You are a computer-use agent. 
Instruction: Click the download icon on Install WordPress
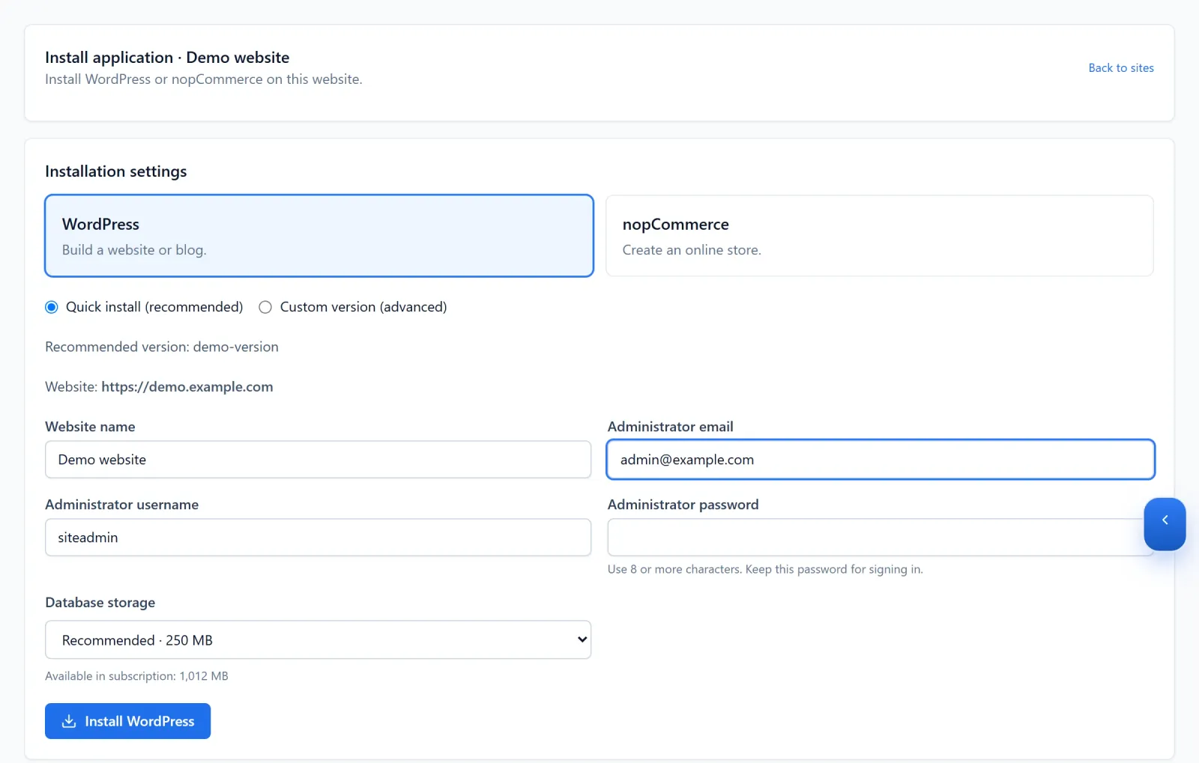[69, 721]
